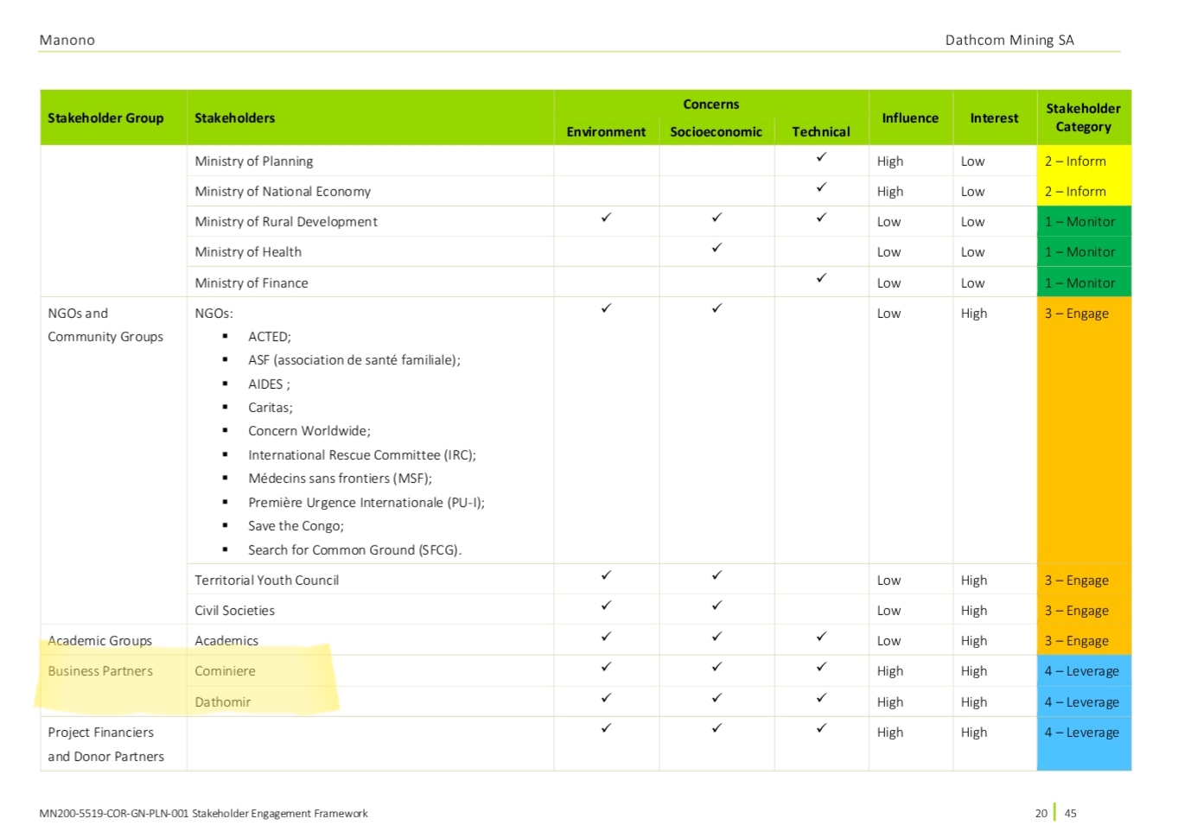This screenshot has height=838, width=1191.
Task: Click the Environment checkmark for Ministry of Rural Development
Action: (606, 218)
